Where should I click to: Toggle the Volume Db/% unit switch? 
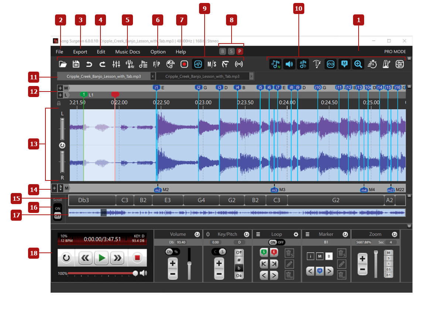point(171,251)
